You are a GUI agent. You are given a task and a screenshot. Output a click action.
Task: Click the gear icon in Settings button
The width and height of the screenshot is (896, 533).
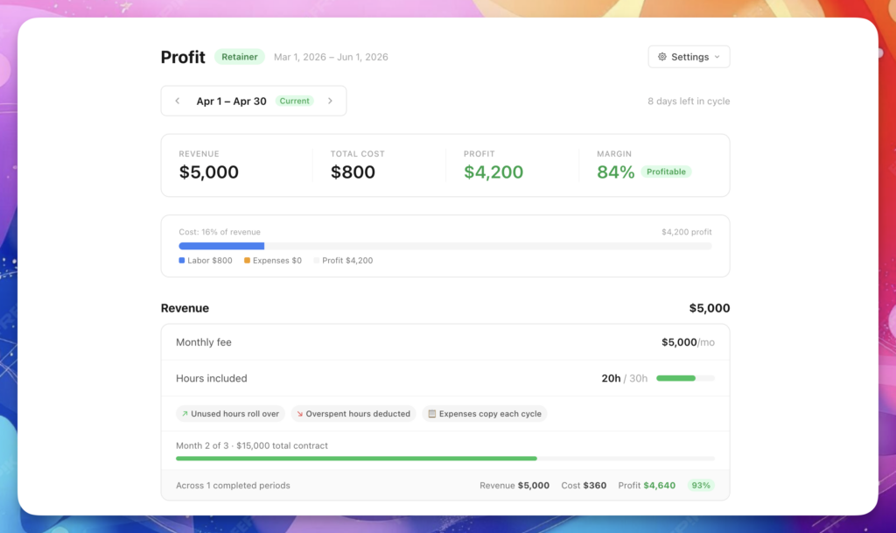pos(662,57)
